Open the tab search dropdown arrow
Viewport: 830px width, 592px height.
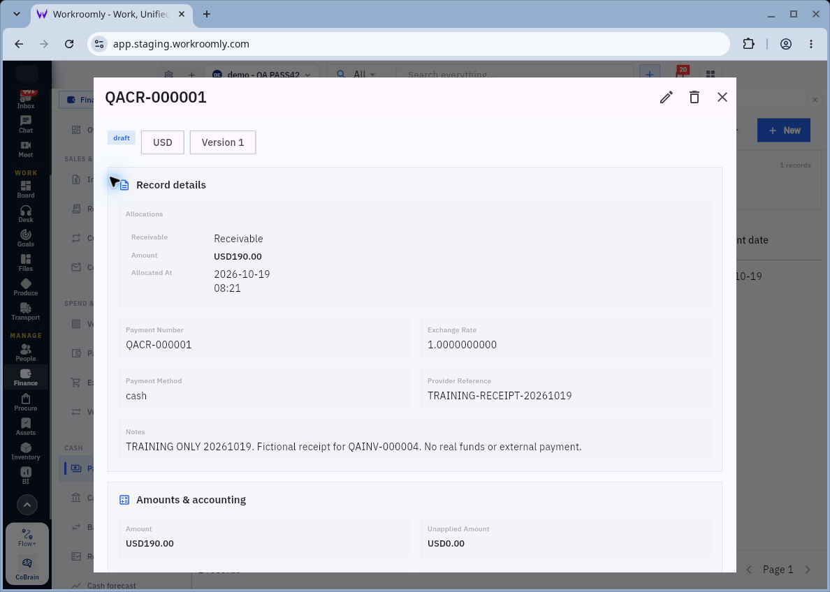(x=16, y=14)
